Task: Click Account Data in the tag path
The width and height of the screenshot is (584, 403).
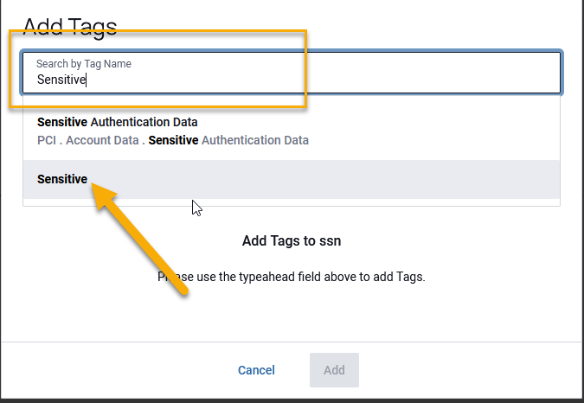Action: point(102,140)
